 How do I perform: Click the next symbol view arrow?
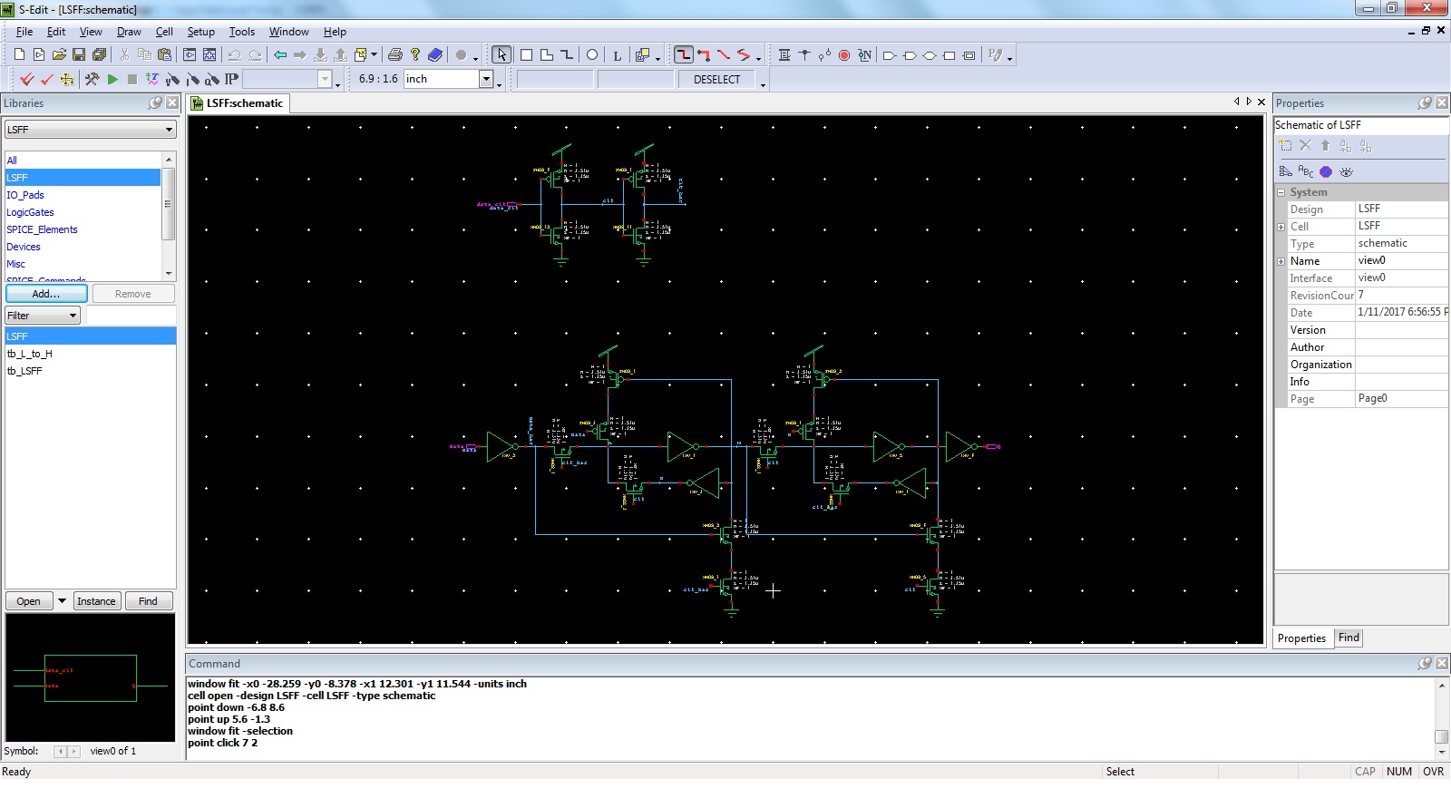pyautogui.click(x=74, y=751)
